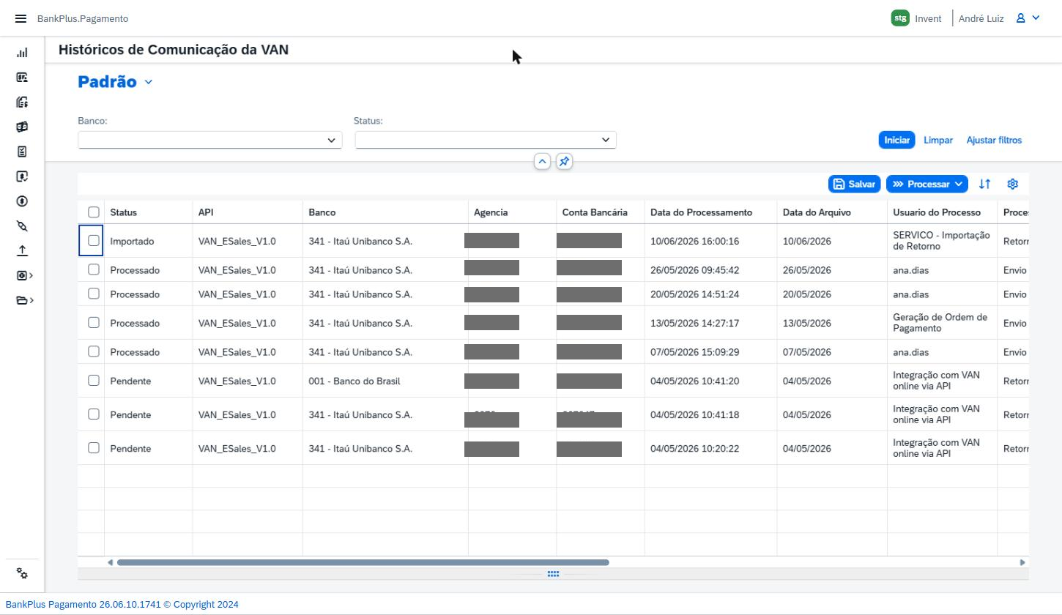
Task: Open the bar chart dashboard sidebar icon
Action: [x=22, y=53]
